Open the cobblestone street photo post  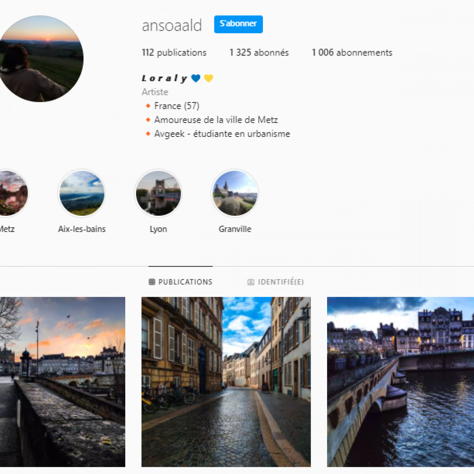click(226, 382)
